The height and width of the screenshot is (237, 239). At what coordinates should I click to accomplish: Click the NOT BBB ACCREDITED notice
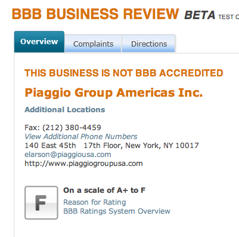[124, 73]
